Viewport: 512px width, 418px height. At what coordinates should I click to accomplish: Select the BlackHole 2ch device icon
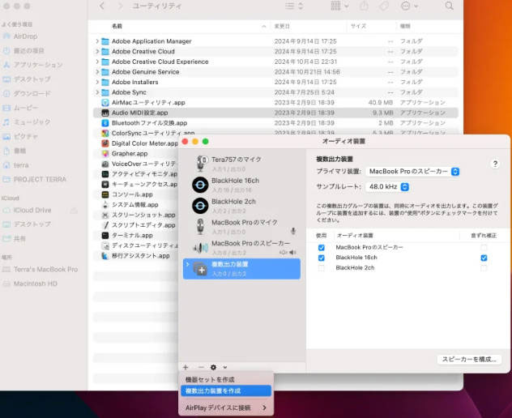pyautogui.click(x=200, y=206)
